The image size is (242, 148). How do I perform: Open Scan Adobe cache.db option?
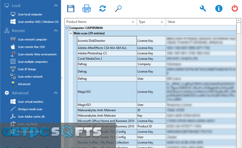pos(31,116)
